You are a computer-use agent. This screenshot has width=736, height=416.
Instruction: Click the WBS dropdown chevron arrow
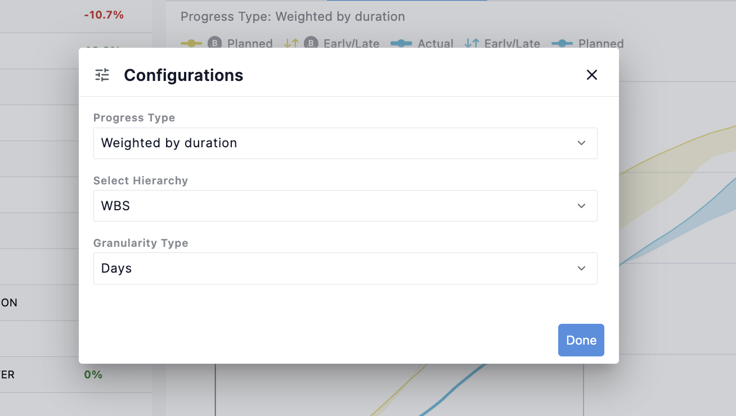(x=581, y=206)
